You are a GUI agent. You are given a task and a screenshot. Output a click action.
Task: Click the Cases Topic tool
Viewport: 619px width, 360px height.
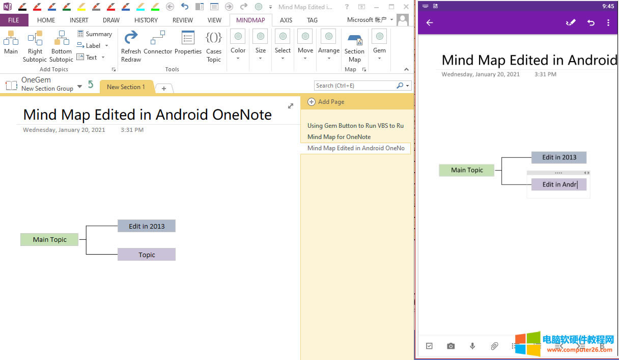213,43
